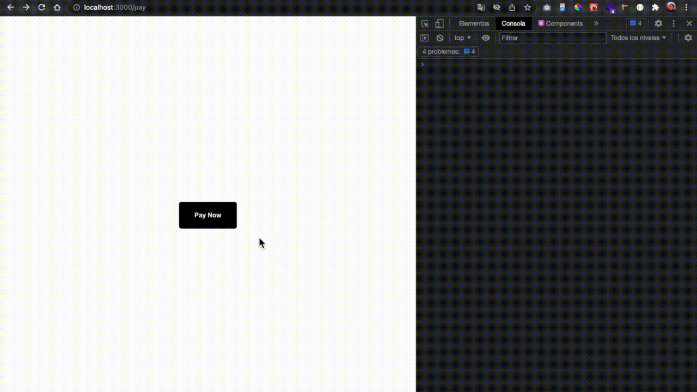The image size is (697, 392).
Task: Switch to the Elementos tab
Action: pos(474,23)
